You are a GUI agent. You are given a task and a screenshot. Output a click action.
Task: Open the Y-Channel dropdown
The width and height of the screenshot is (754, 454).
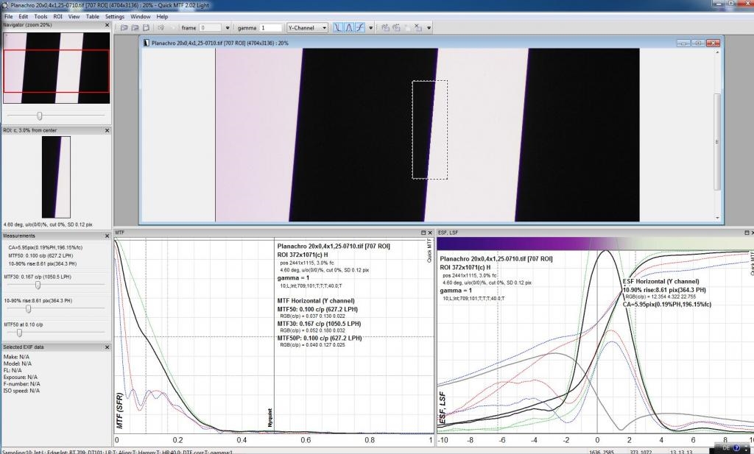point(306,28)
